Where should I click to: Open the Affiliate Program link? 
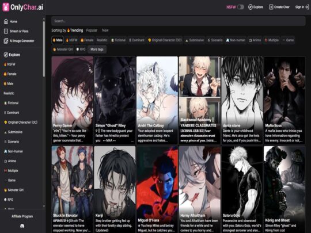[22, 216]
